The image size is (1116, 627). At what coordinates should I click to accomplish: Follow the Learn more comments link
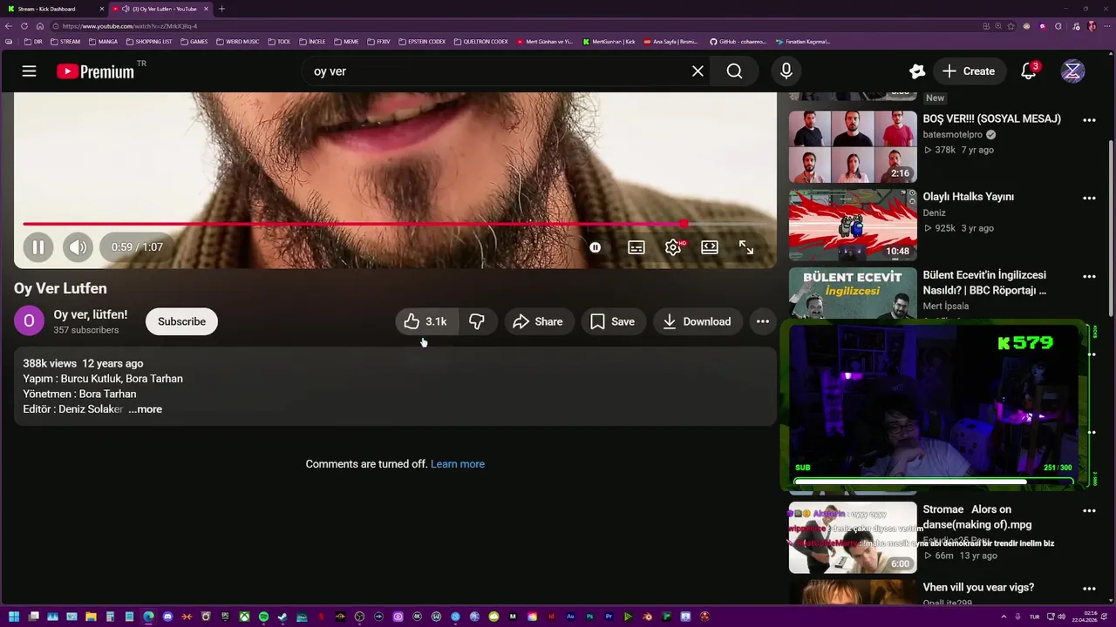pos(458,464)
